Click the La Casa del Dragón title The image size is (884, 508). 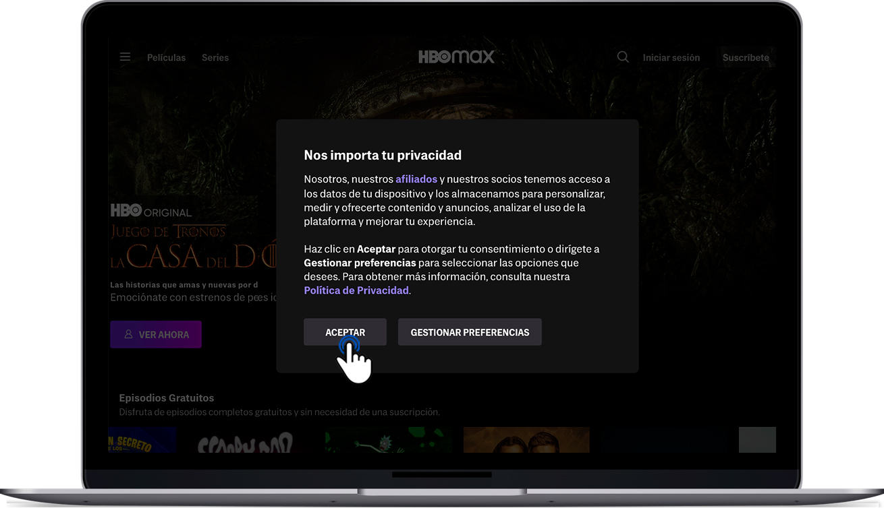click(192, 257)
